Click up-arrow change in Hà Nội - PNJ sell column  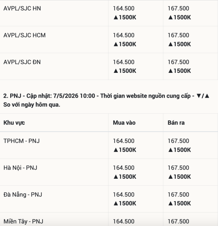coord(179,177)
